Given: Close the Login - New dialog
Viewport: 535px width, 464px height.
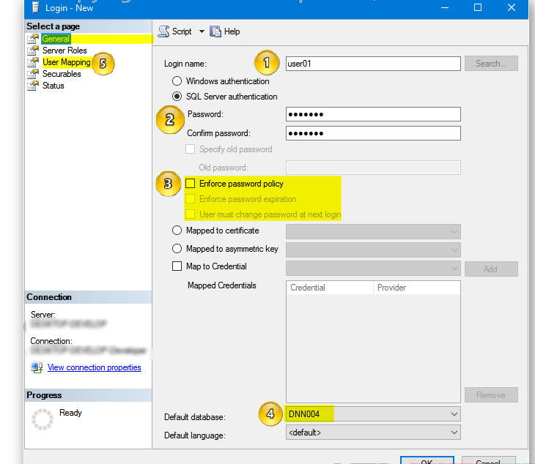Looking at the screenshot, I should pyautogui.click(x=511, y=7).
